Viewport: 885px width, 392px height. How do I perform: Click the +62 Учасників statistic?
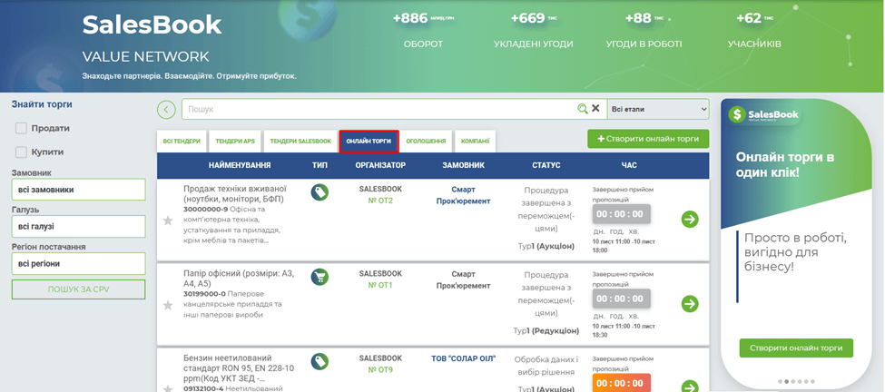[x=754, y=31]
